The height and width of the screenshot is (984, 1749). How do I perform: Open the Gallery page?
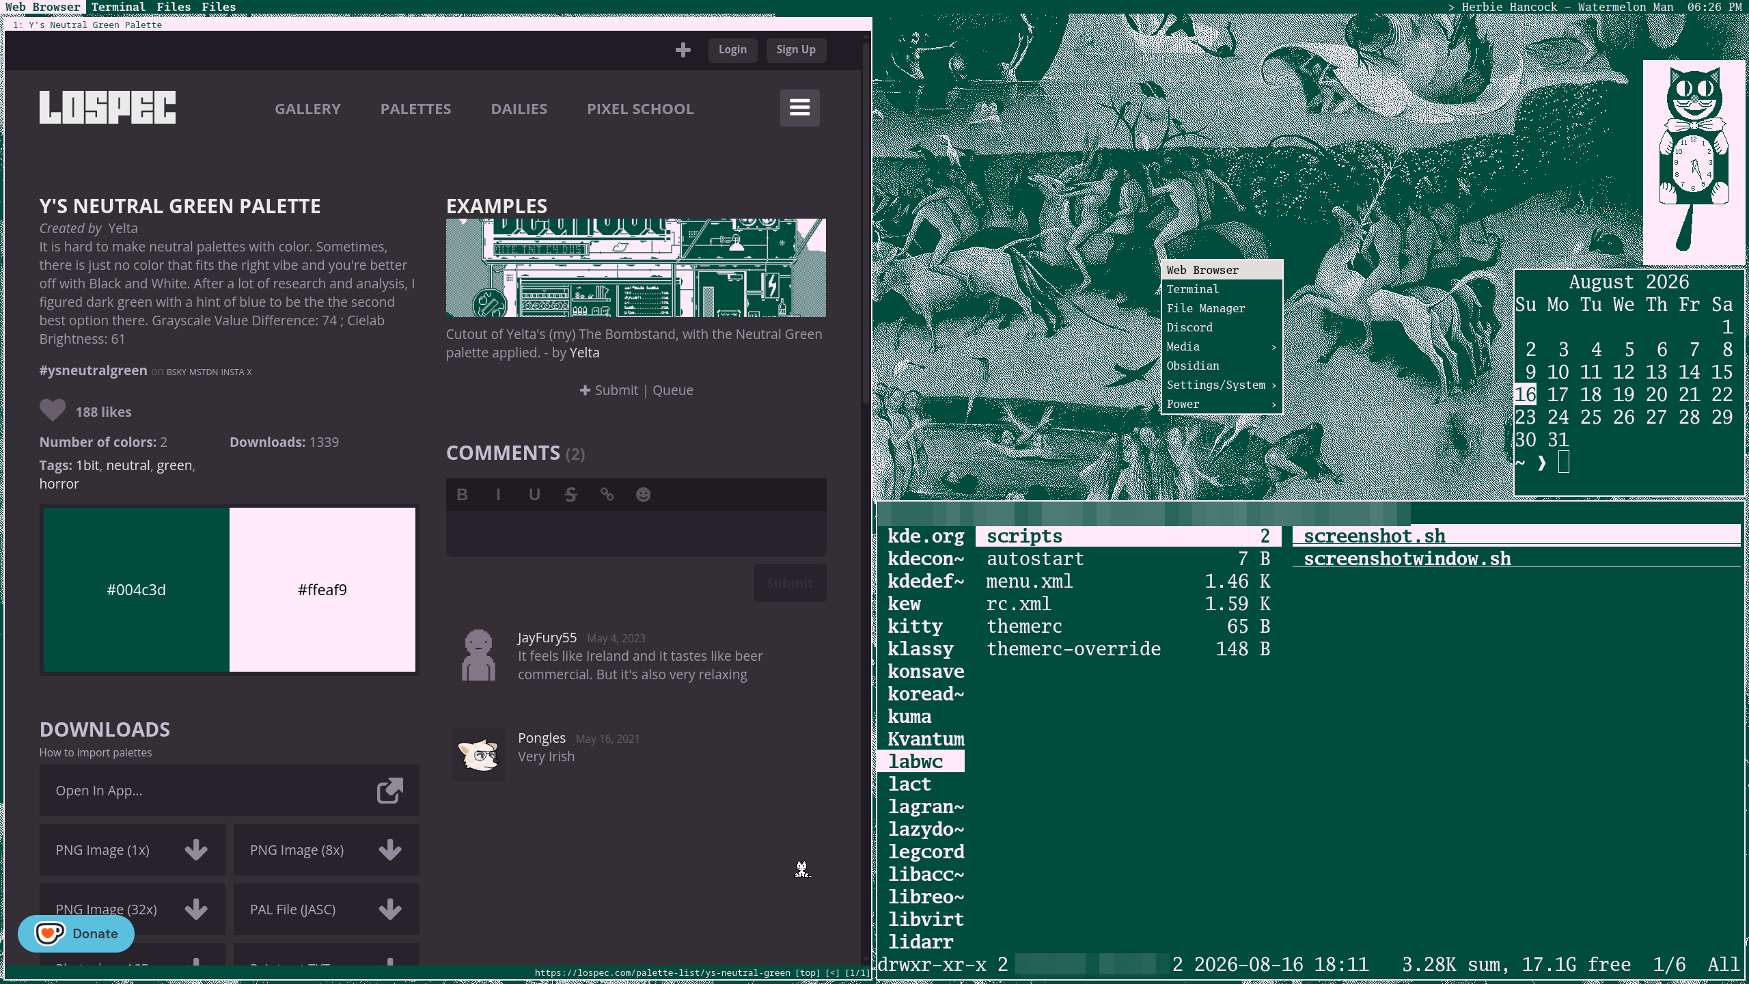[307, 109]
